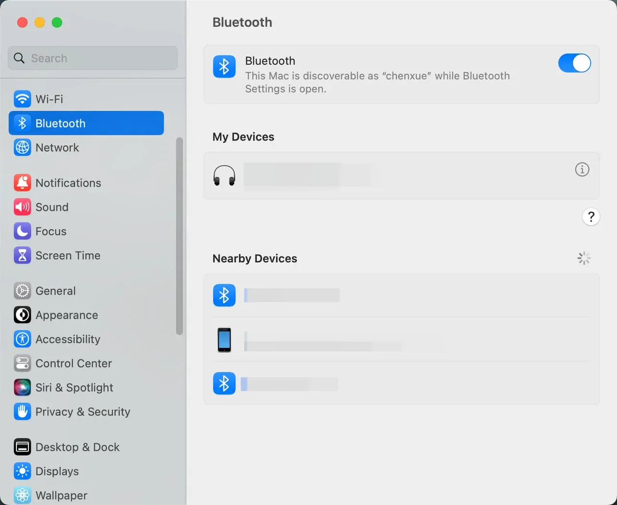Open Siri & Spotlight settings label

pyautogui.click(x=74, y=387)
